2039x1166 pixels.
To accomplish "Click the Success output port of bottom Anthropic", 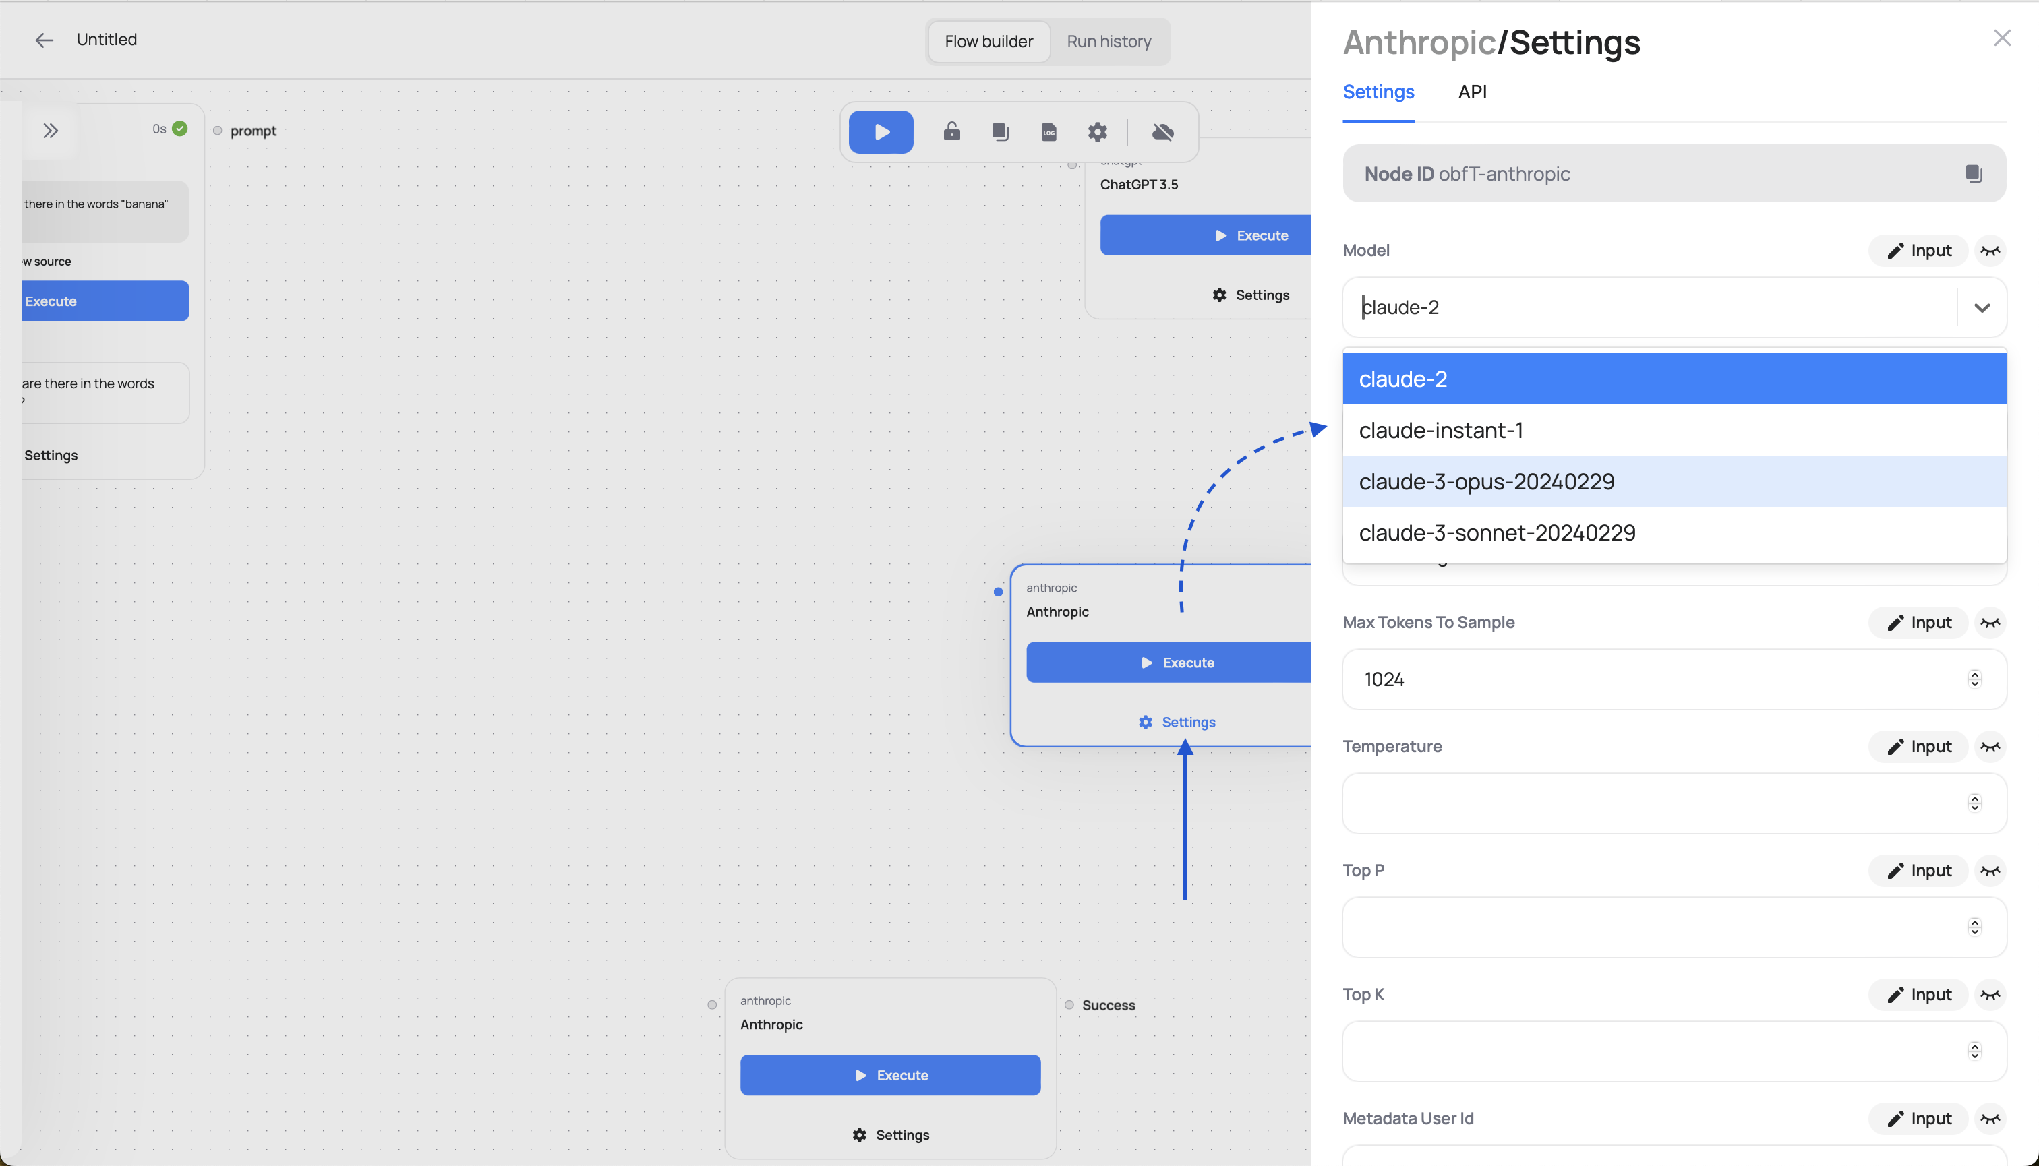I will [x=1069, y=1005].
